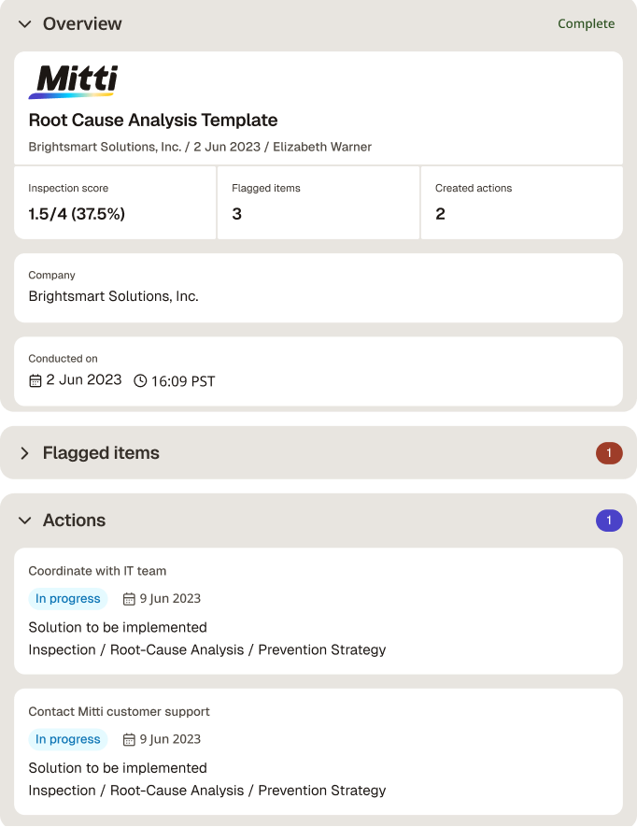Click the Root Cause Analysis Template title

click(153, 121)
